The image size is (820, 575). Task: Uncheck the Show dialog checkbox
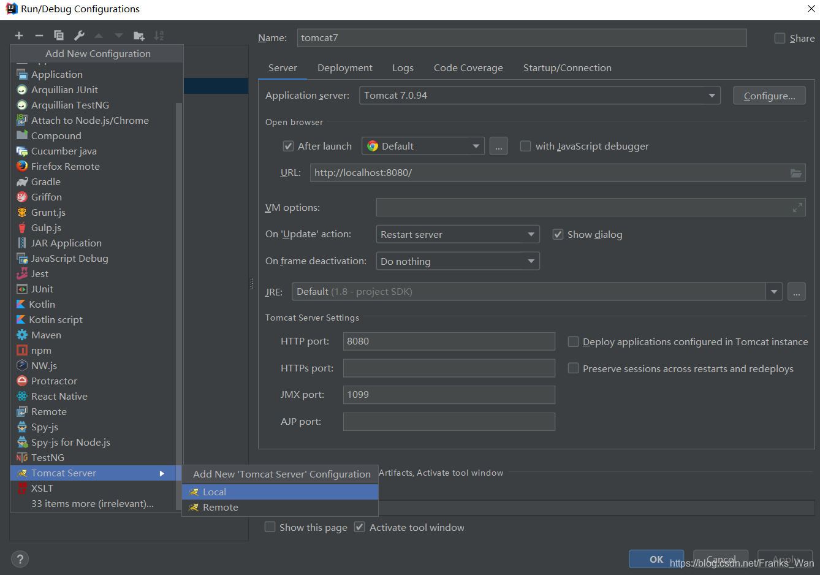tap(558, 234)
